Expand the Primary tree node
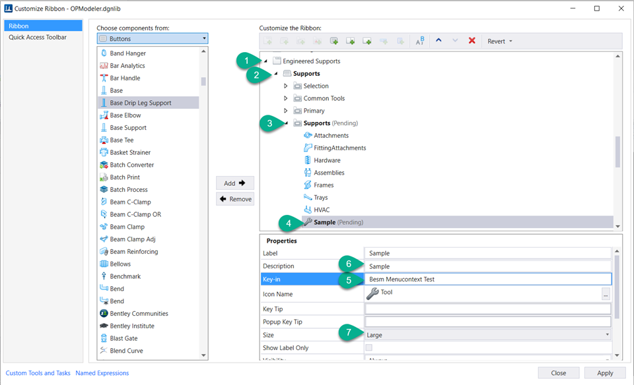Viewport: 634px width, 385px height. pos(286,111)
